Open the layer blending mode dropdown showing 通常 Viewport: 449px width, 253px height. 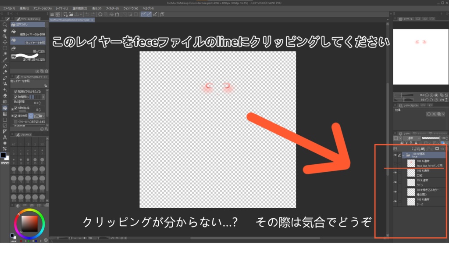pos(411,138)
